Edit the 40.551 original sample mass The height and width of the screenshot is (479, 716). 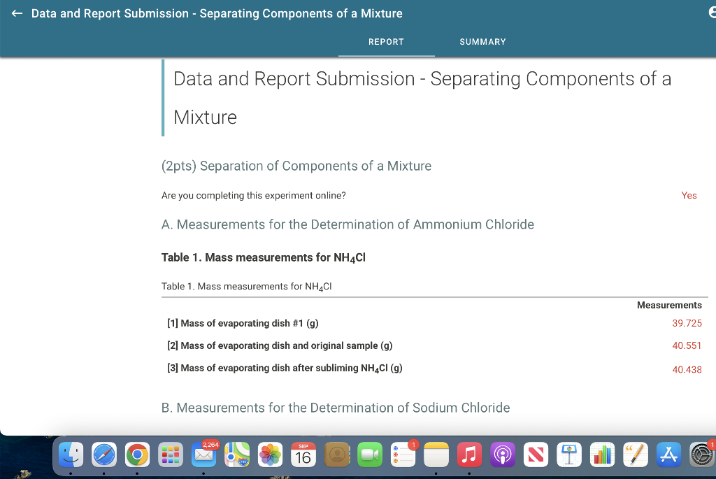point(687,345)
